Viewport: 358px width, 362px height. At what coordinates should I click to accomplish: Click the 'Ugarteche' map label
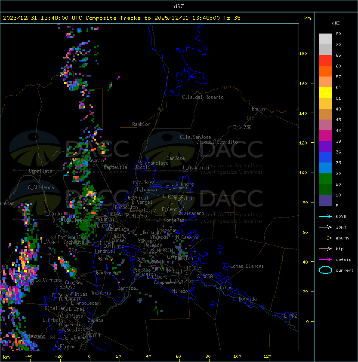point(106,273)
